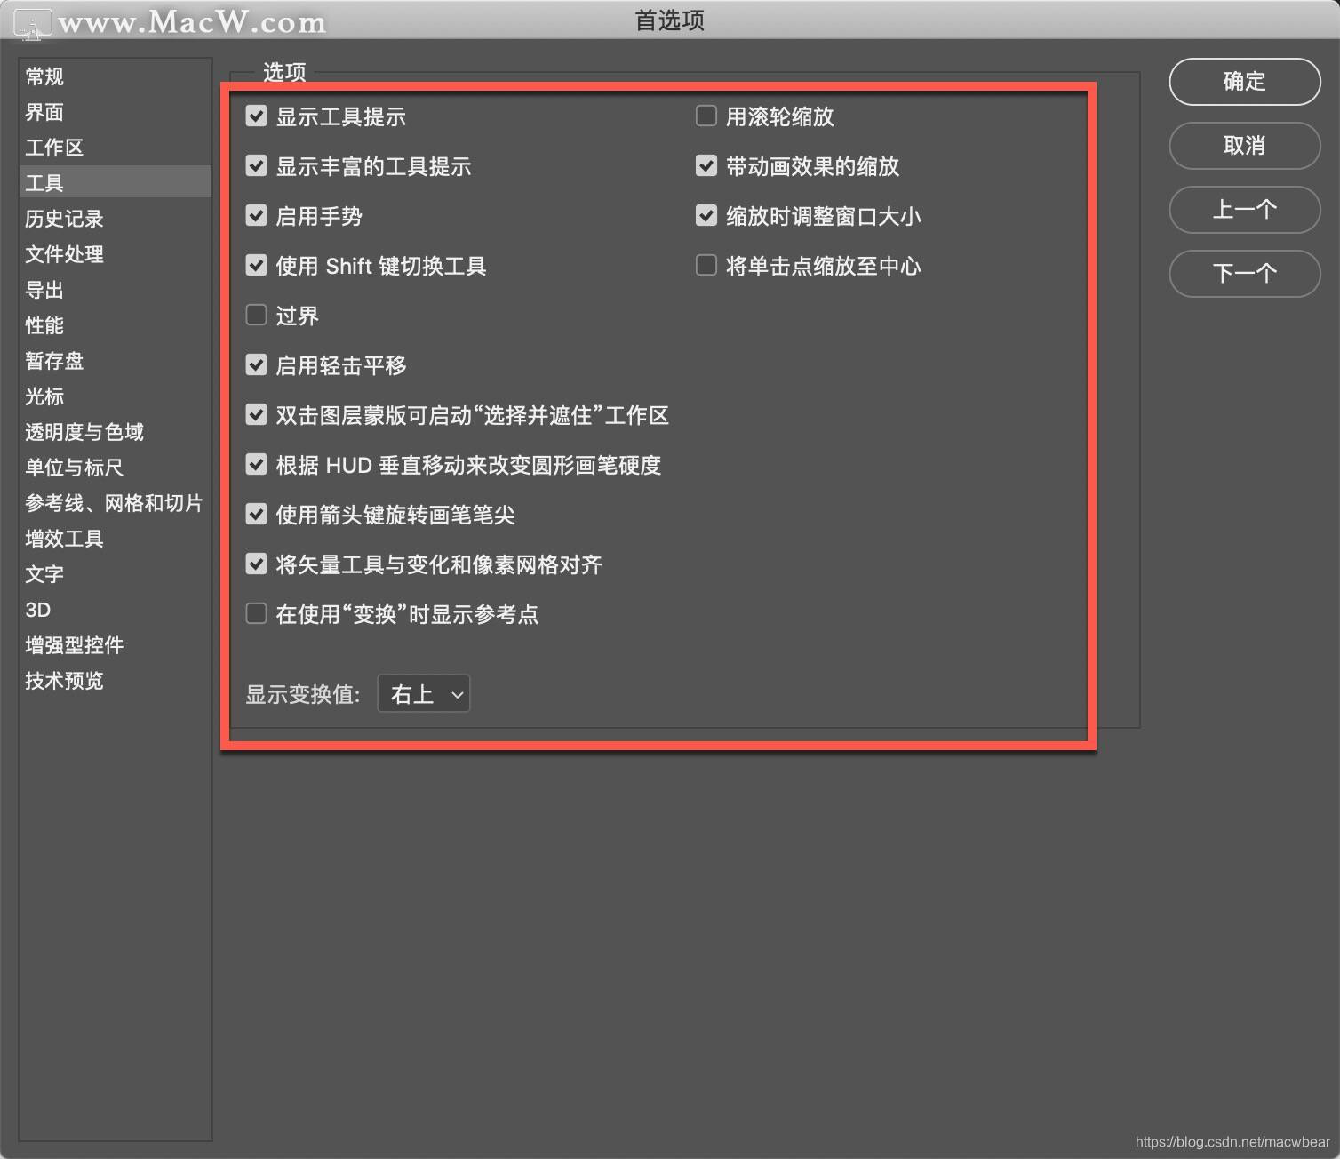Viewport: 1340px width, 1159px height.
Task: Open the 界面 preferences category
Action: (116, 112)
